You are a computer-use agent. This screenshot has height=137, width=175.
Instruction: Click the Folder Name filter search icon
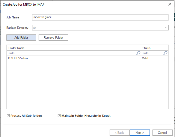138,53
